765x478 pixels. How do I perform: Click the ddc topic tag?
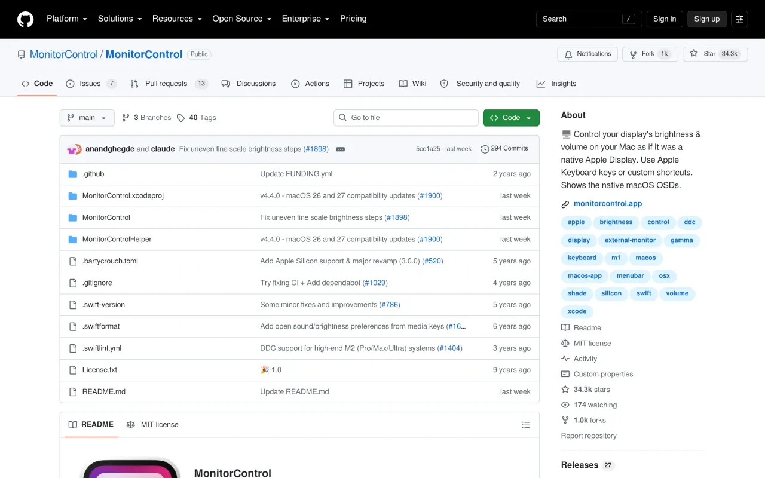tap(690, 222)
